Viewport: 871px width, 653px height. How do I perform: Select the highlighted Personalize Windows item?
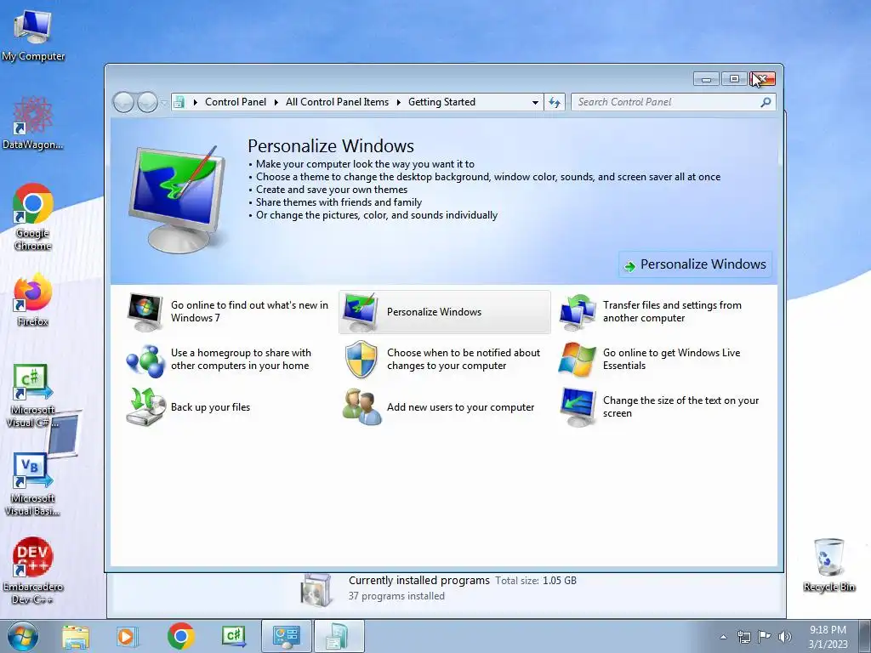[444, 312]
